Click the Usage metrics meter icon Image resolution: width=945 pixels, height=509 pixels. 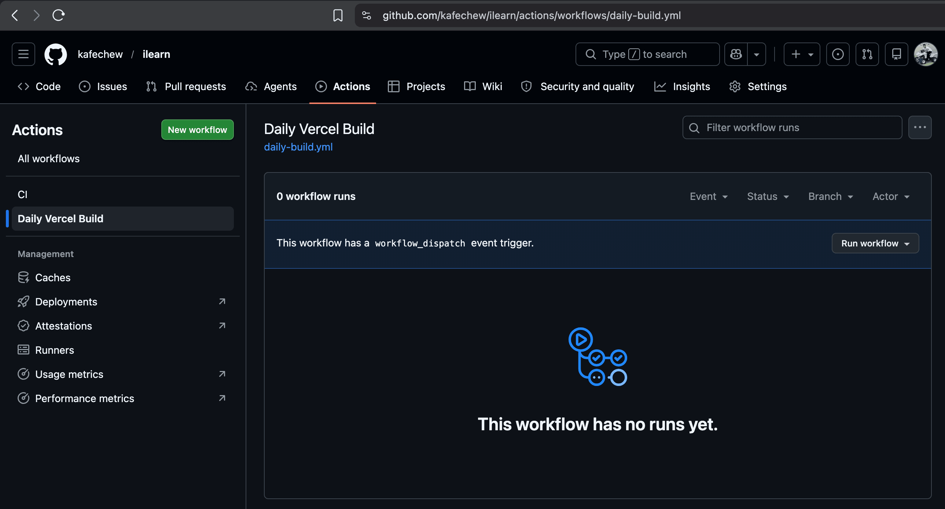(x=23, y=374)
